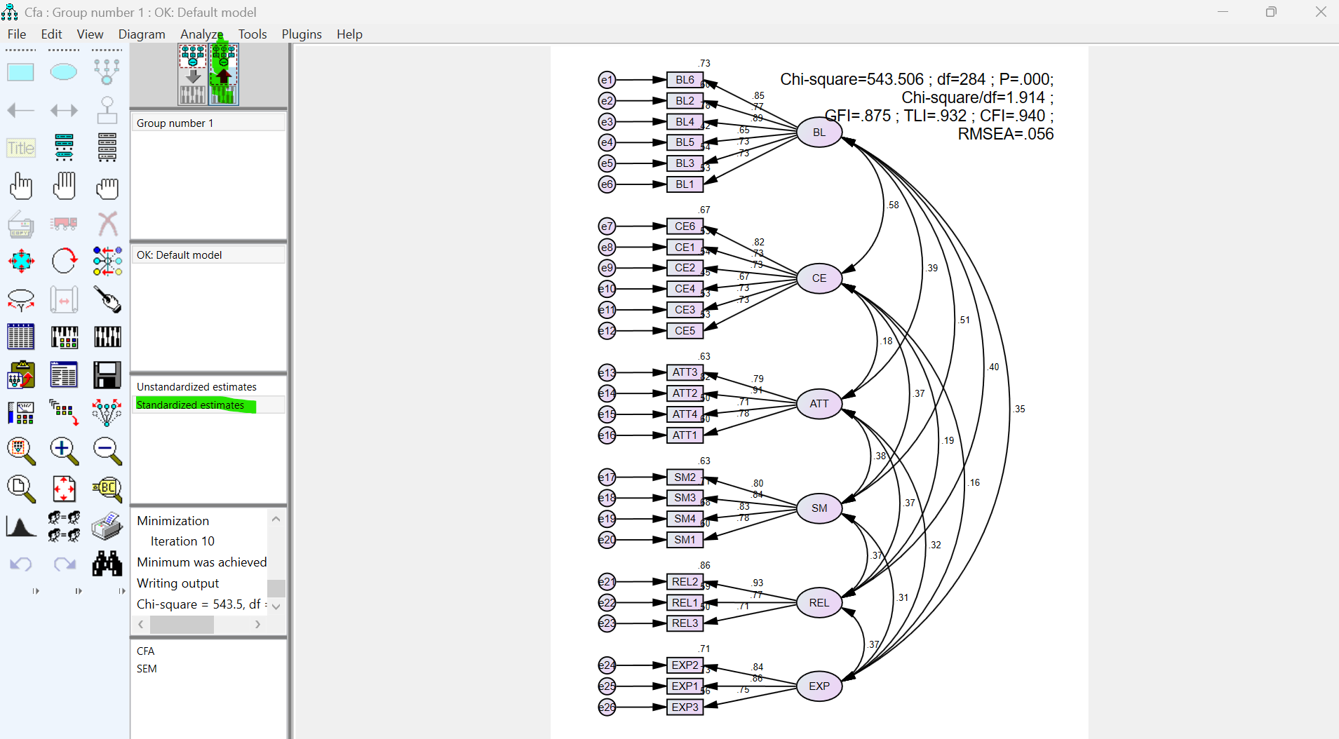
Task: Click the Zoom out magnifier
Action: (x=107, y=451)
